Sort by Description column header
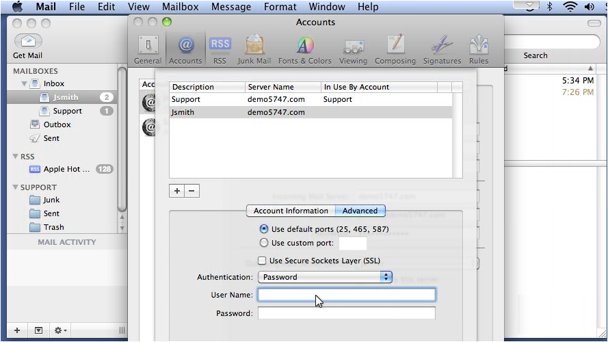 (207, 87)
